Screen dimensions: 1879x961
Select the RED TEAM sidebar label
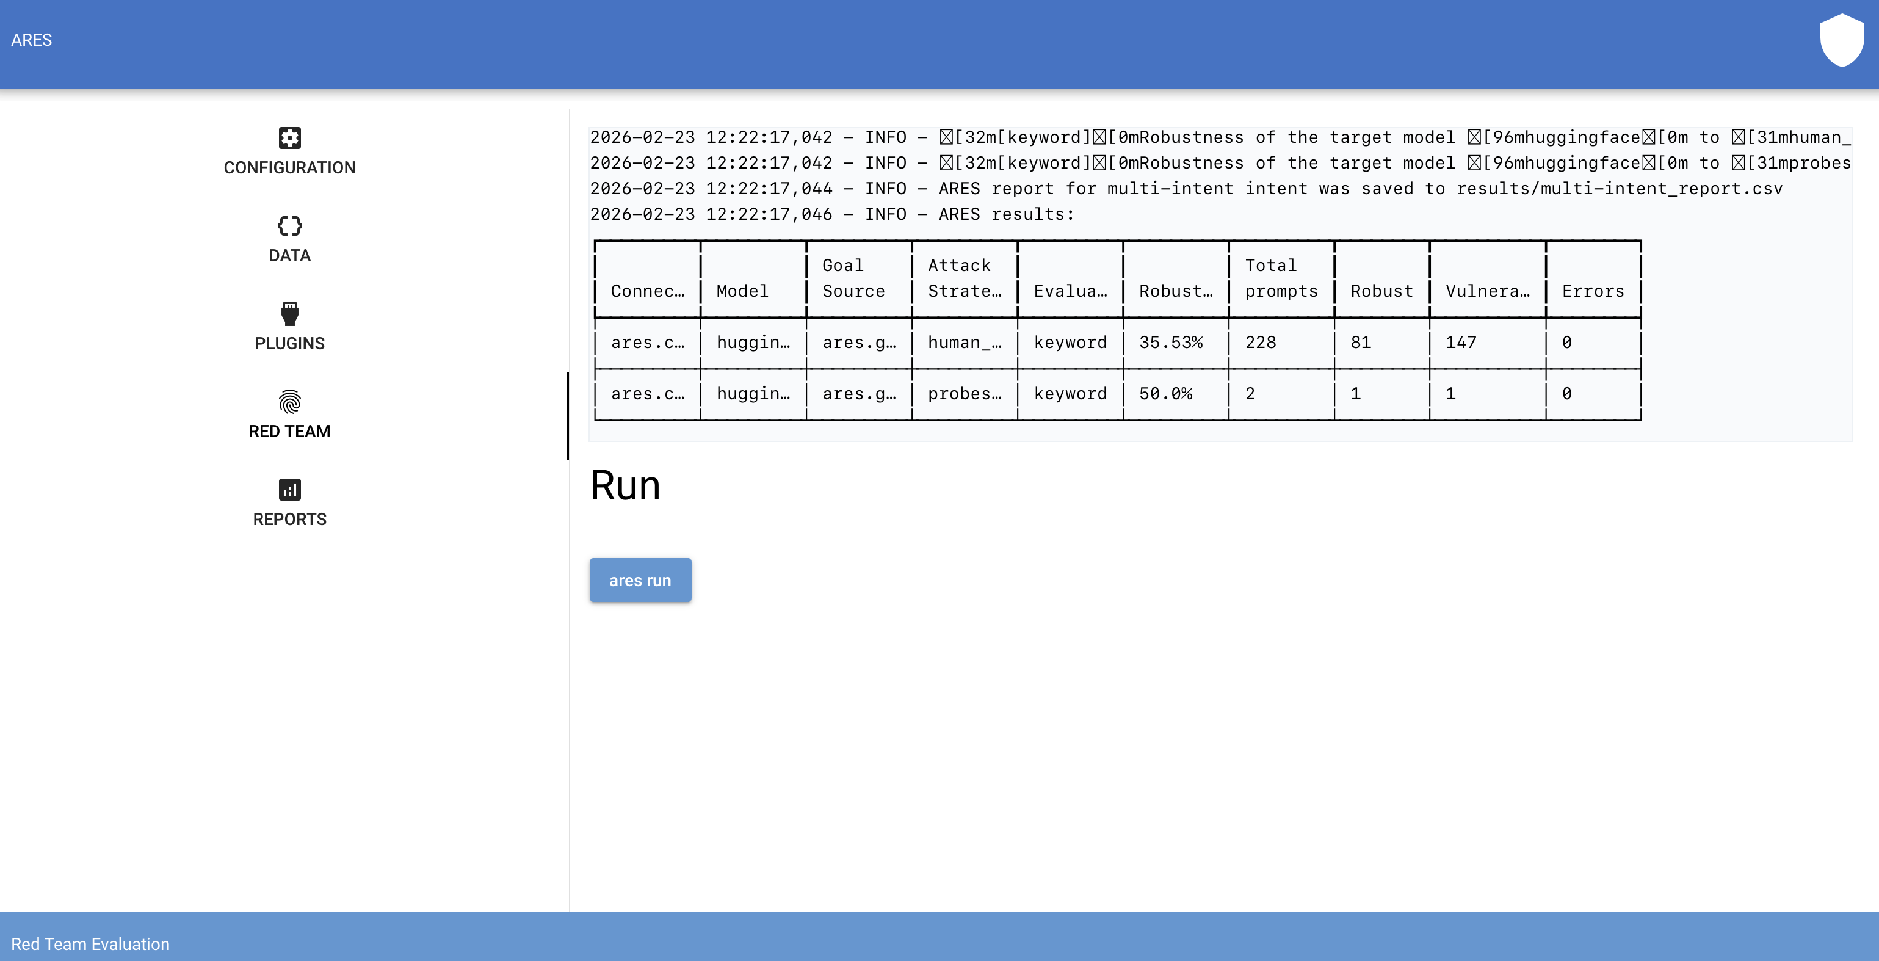289,431
